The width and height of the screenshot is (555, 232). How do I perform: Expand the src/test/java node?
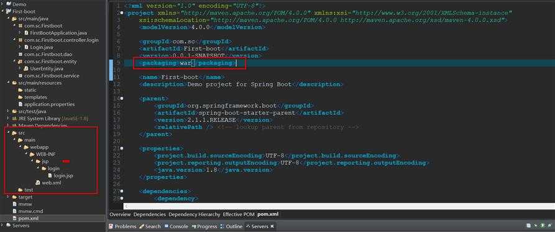(x=9, y=111)
